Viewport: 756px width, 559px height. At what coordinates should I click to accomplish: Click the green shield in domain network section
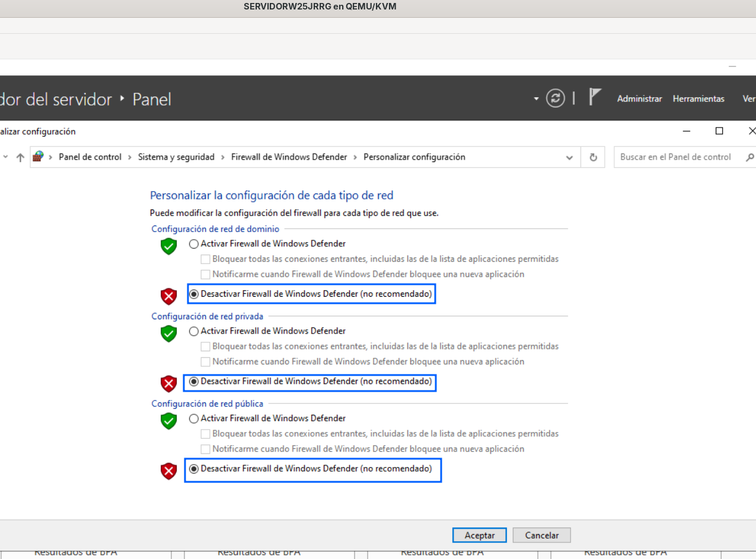[169, 246]
